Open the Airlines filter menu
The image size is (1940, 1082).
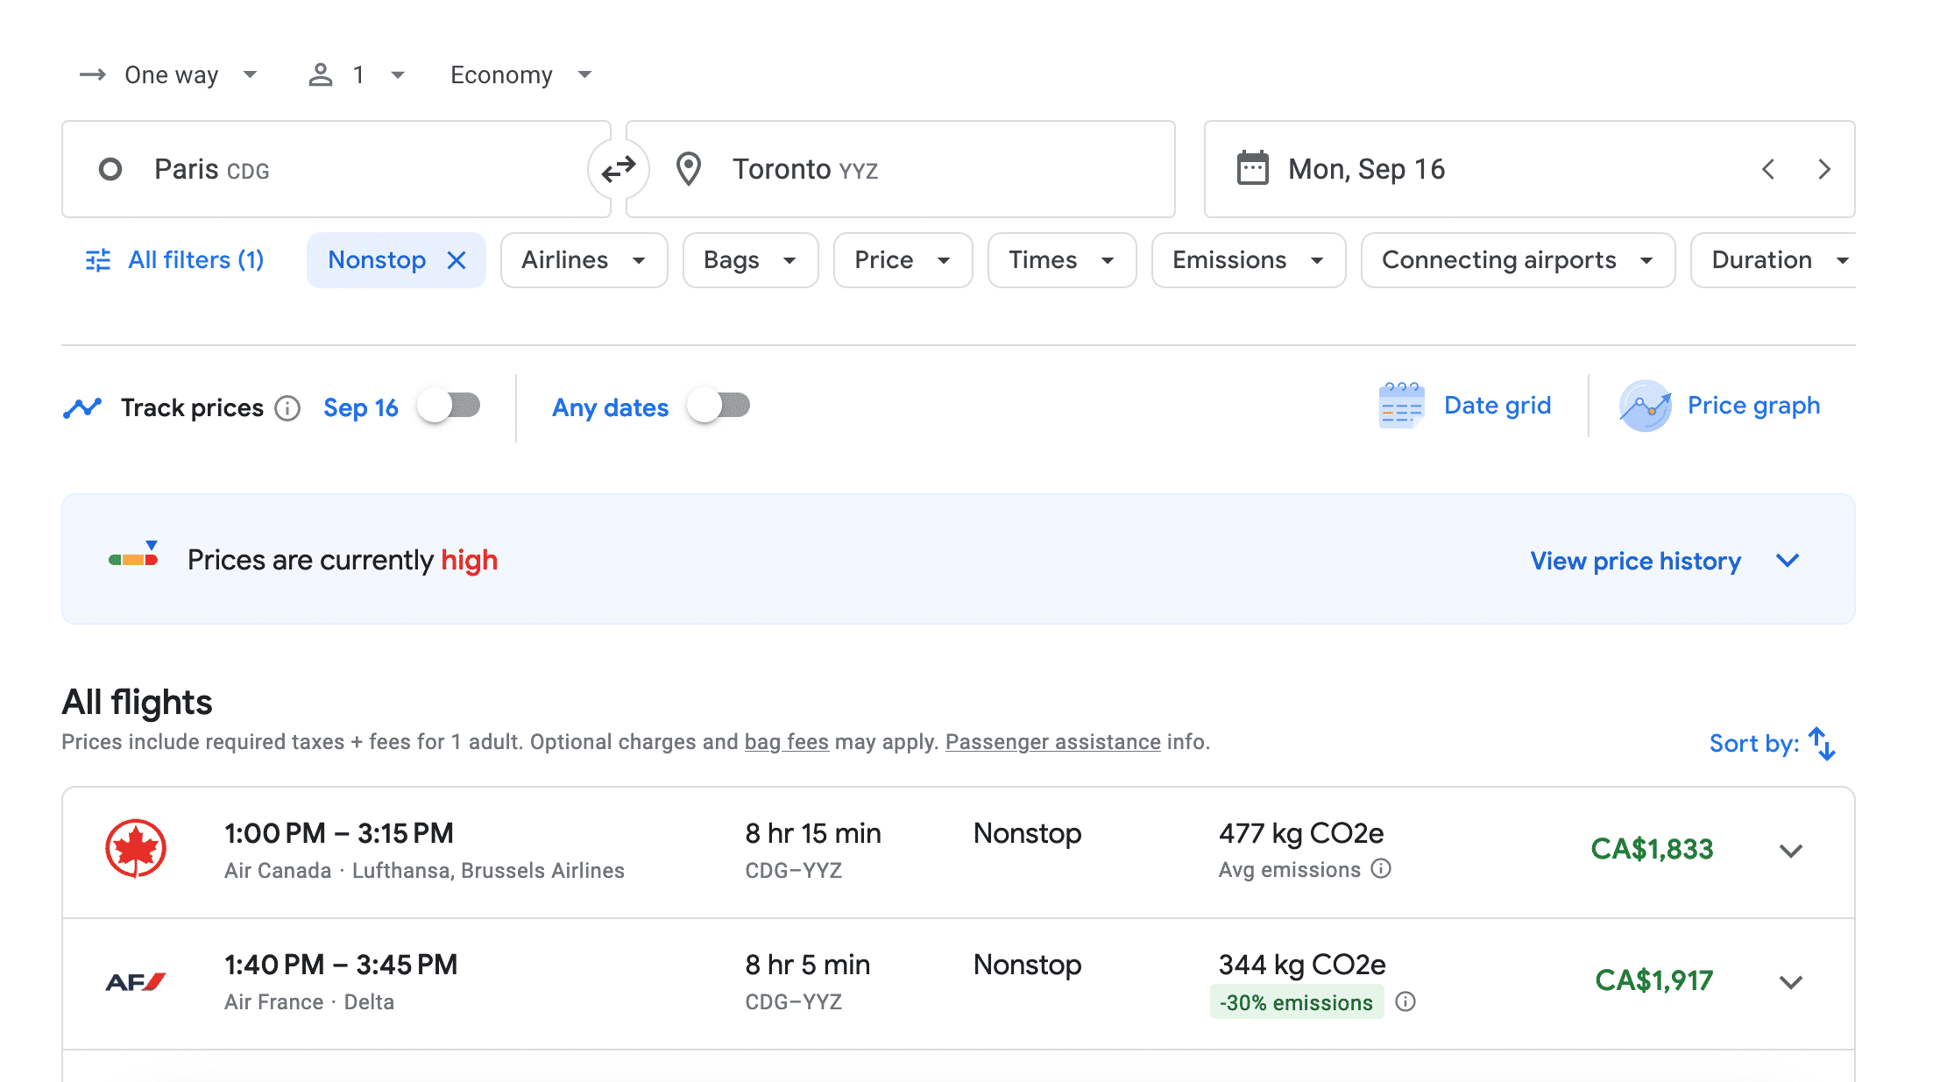(584, 260)
